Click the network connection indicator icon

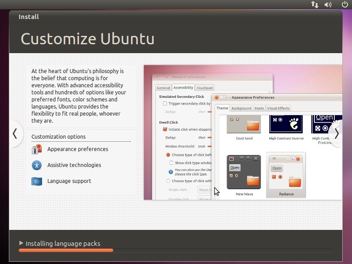(x=315, y=4)
